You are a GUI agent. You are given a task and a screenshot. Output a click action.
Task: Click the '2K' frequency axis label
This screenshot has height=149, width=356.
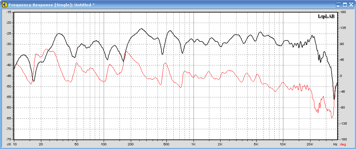tap(221, 144)
